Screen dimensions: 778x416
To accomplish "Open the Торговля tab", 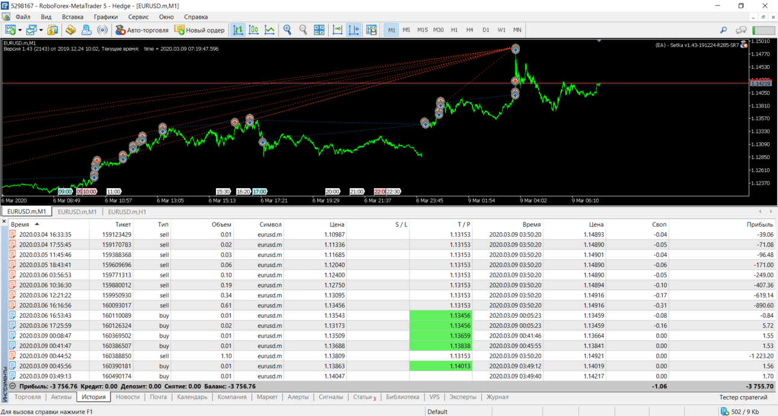I will [x=27, y=397].
